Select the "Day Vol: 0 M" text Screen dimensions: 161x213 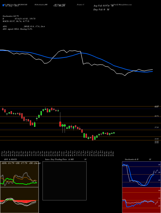coord(101,10)
